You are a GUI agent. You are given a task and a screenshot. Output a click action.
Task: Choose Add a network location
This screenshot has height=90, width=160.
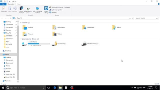37,10
